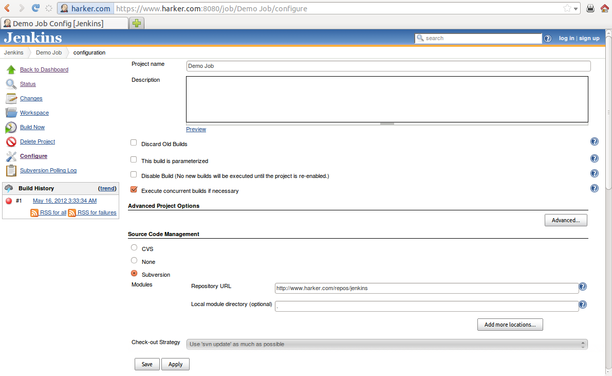Open the May 16, 2012 3:33:34 AM build link
Viewport: 612px width, 376px height.
coord(65,201)
